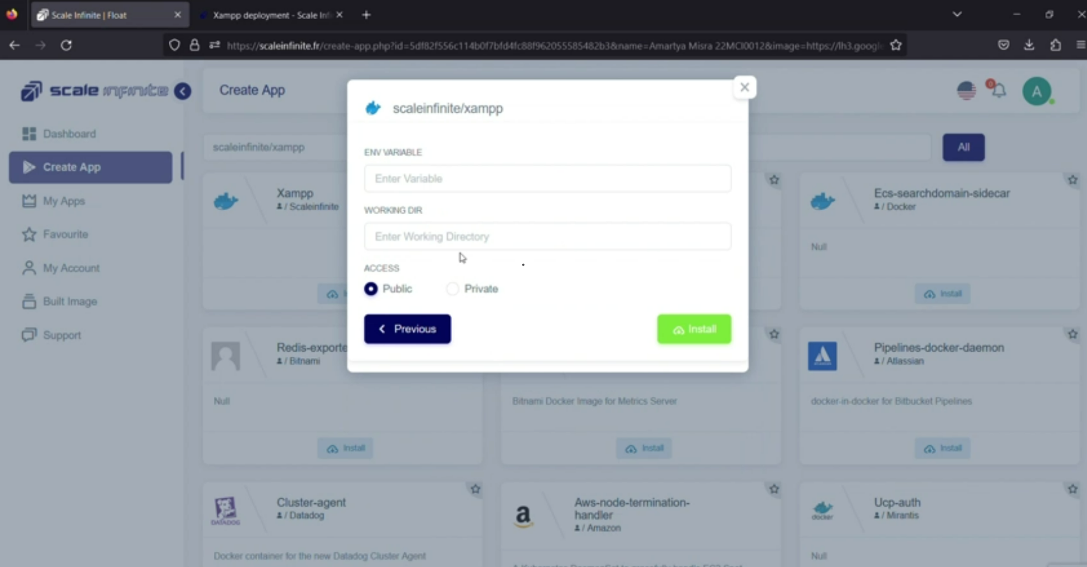Open Firefox application menu

[x=1081, y=45]
